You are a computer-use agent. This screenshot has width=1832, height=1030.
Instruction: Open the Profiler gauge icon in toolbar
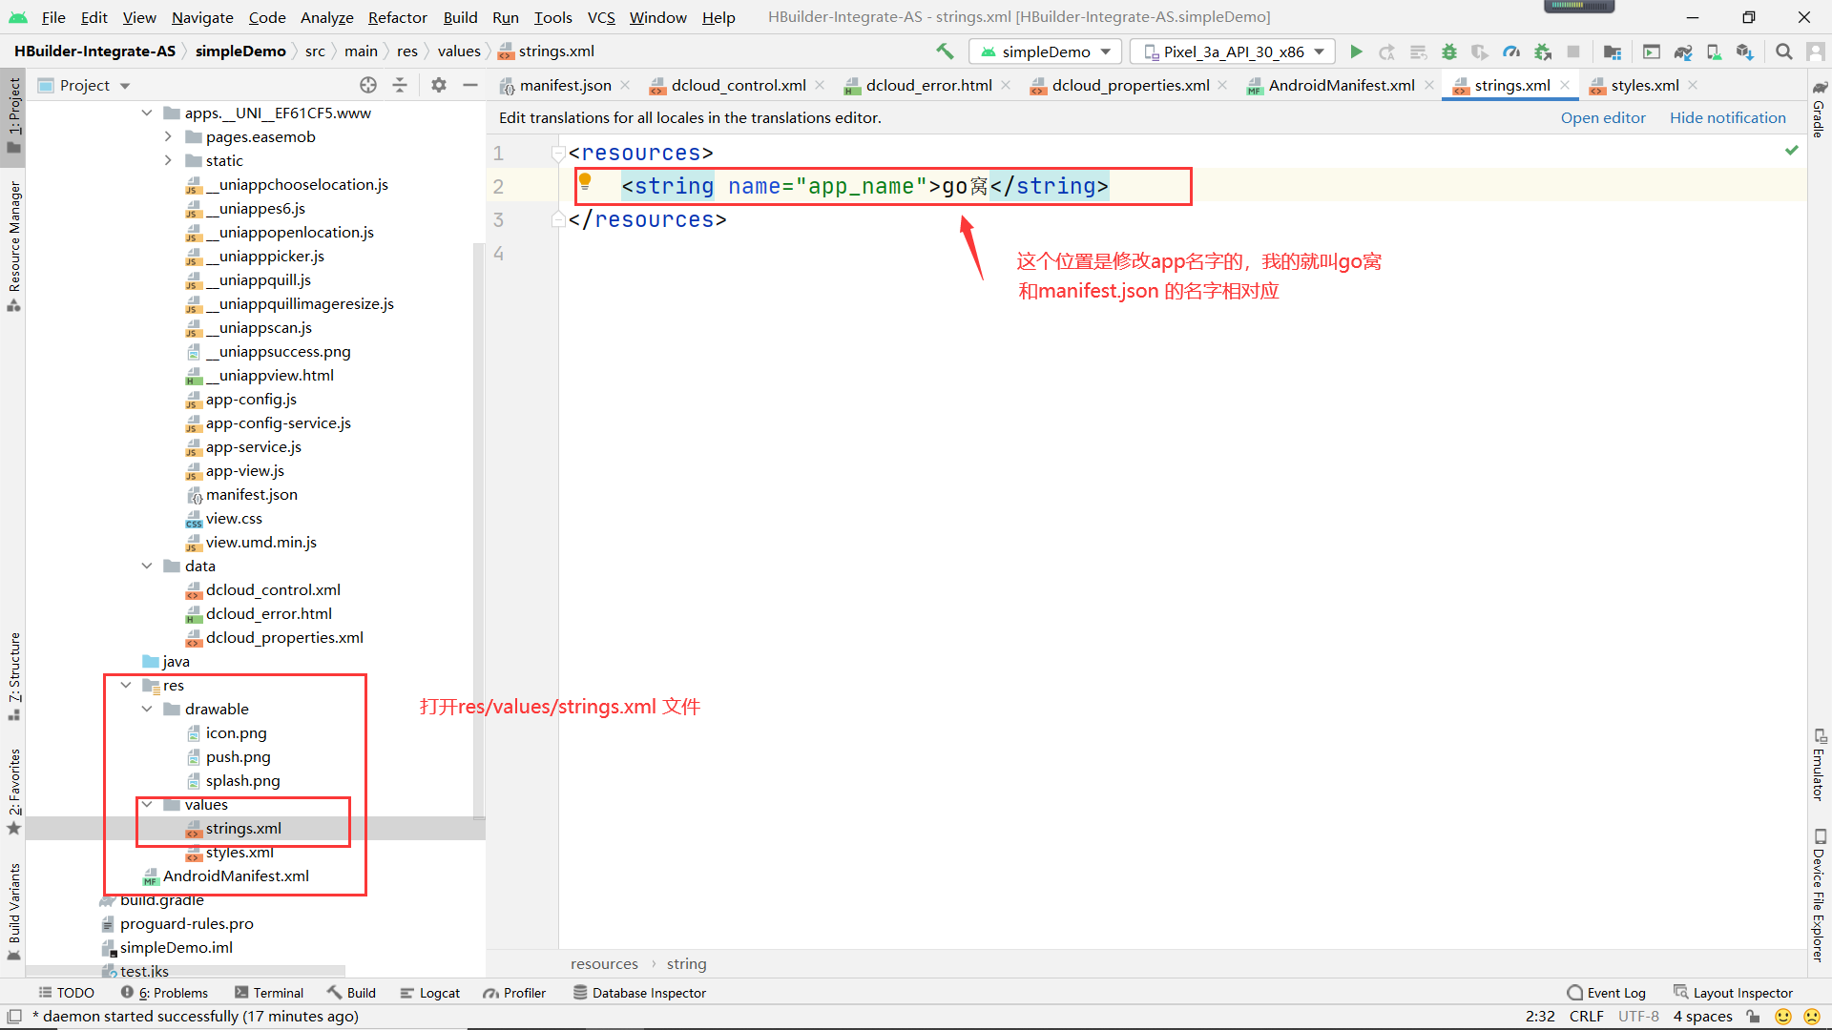coord(1511,51)
